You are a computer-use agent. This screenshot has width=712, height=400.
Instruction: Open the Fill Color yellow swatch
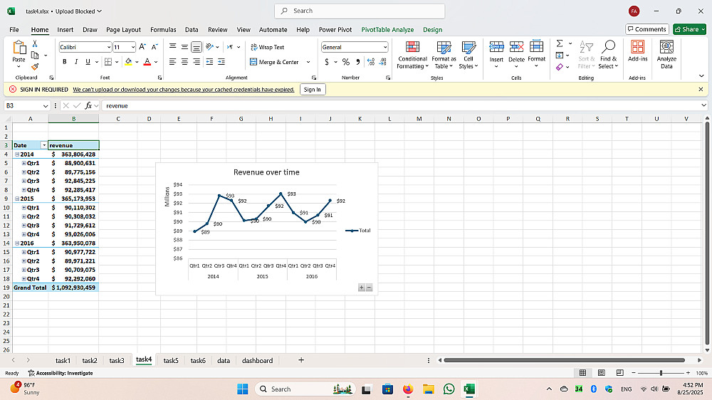128,62
